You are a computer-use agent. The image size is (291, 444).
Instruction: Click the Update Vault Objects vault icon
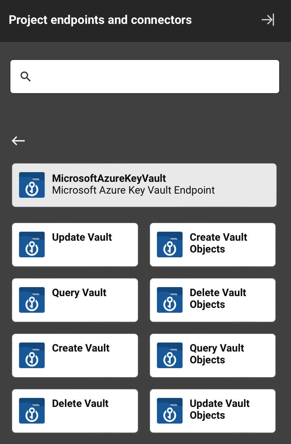pyautogui.click(x=170, y=411)
